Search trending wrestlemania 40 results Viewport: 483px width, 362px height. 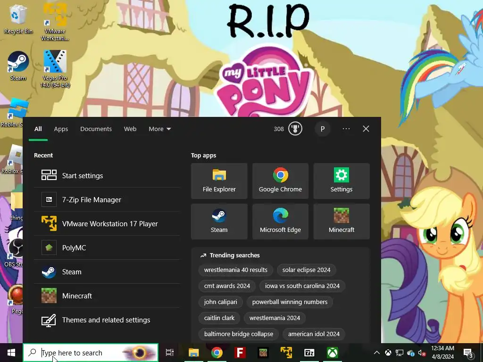point(236,270)
